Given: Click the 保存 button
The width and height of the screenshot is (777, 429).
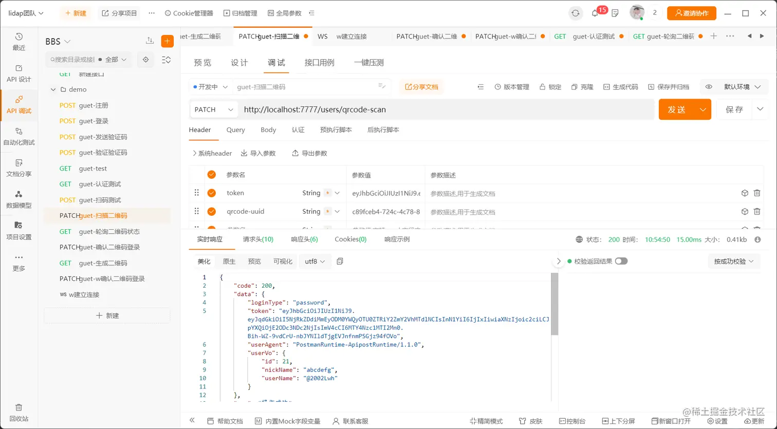Looking at the screenshot, I should coord(734,109).
